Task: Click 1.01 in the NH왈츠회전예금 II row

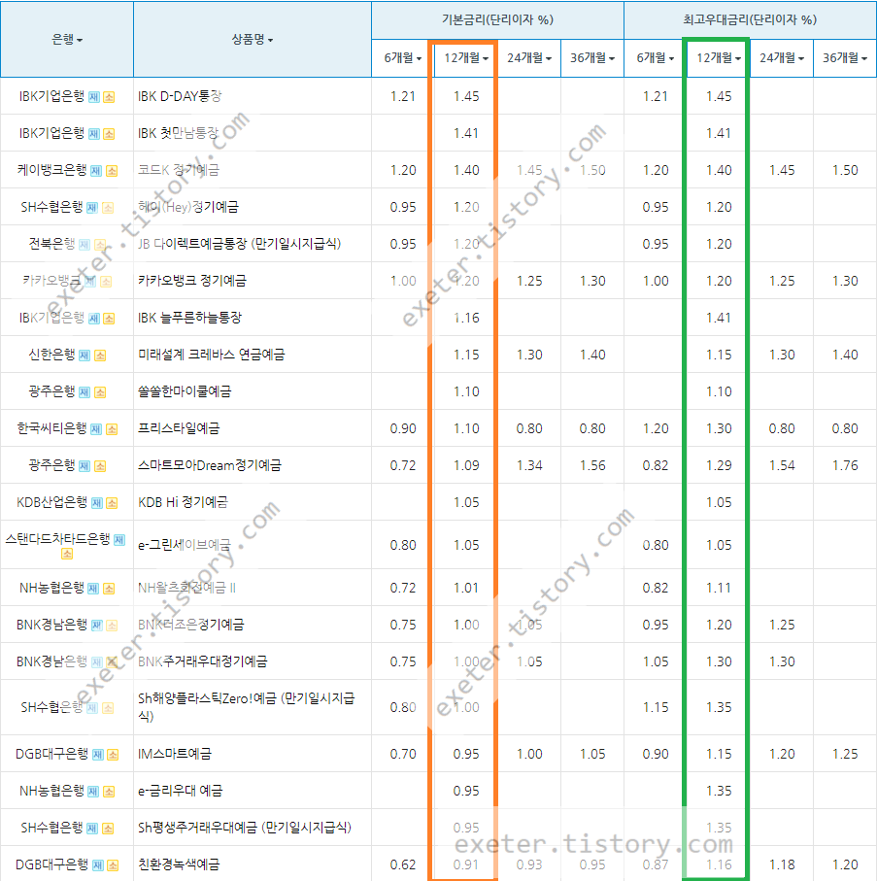Action: point(466,589)
